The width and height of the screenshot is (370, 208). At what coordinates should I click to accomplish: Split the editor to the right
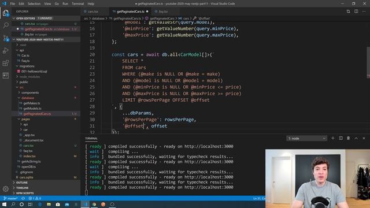pyautogui.click(x=356, y=12)
